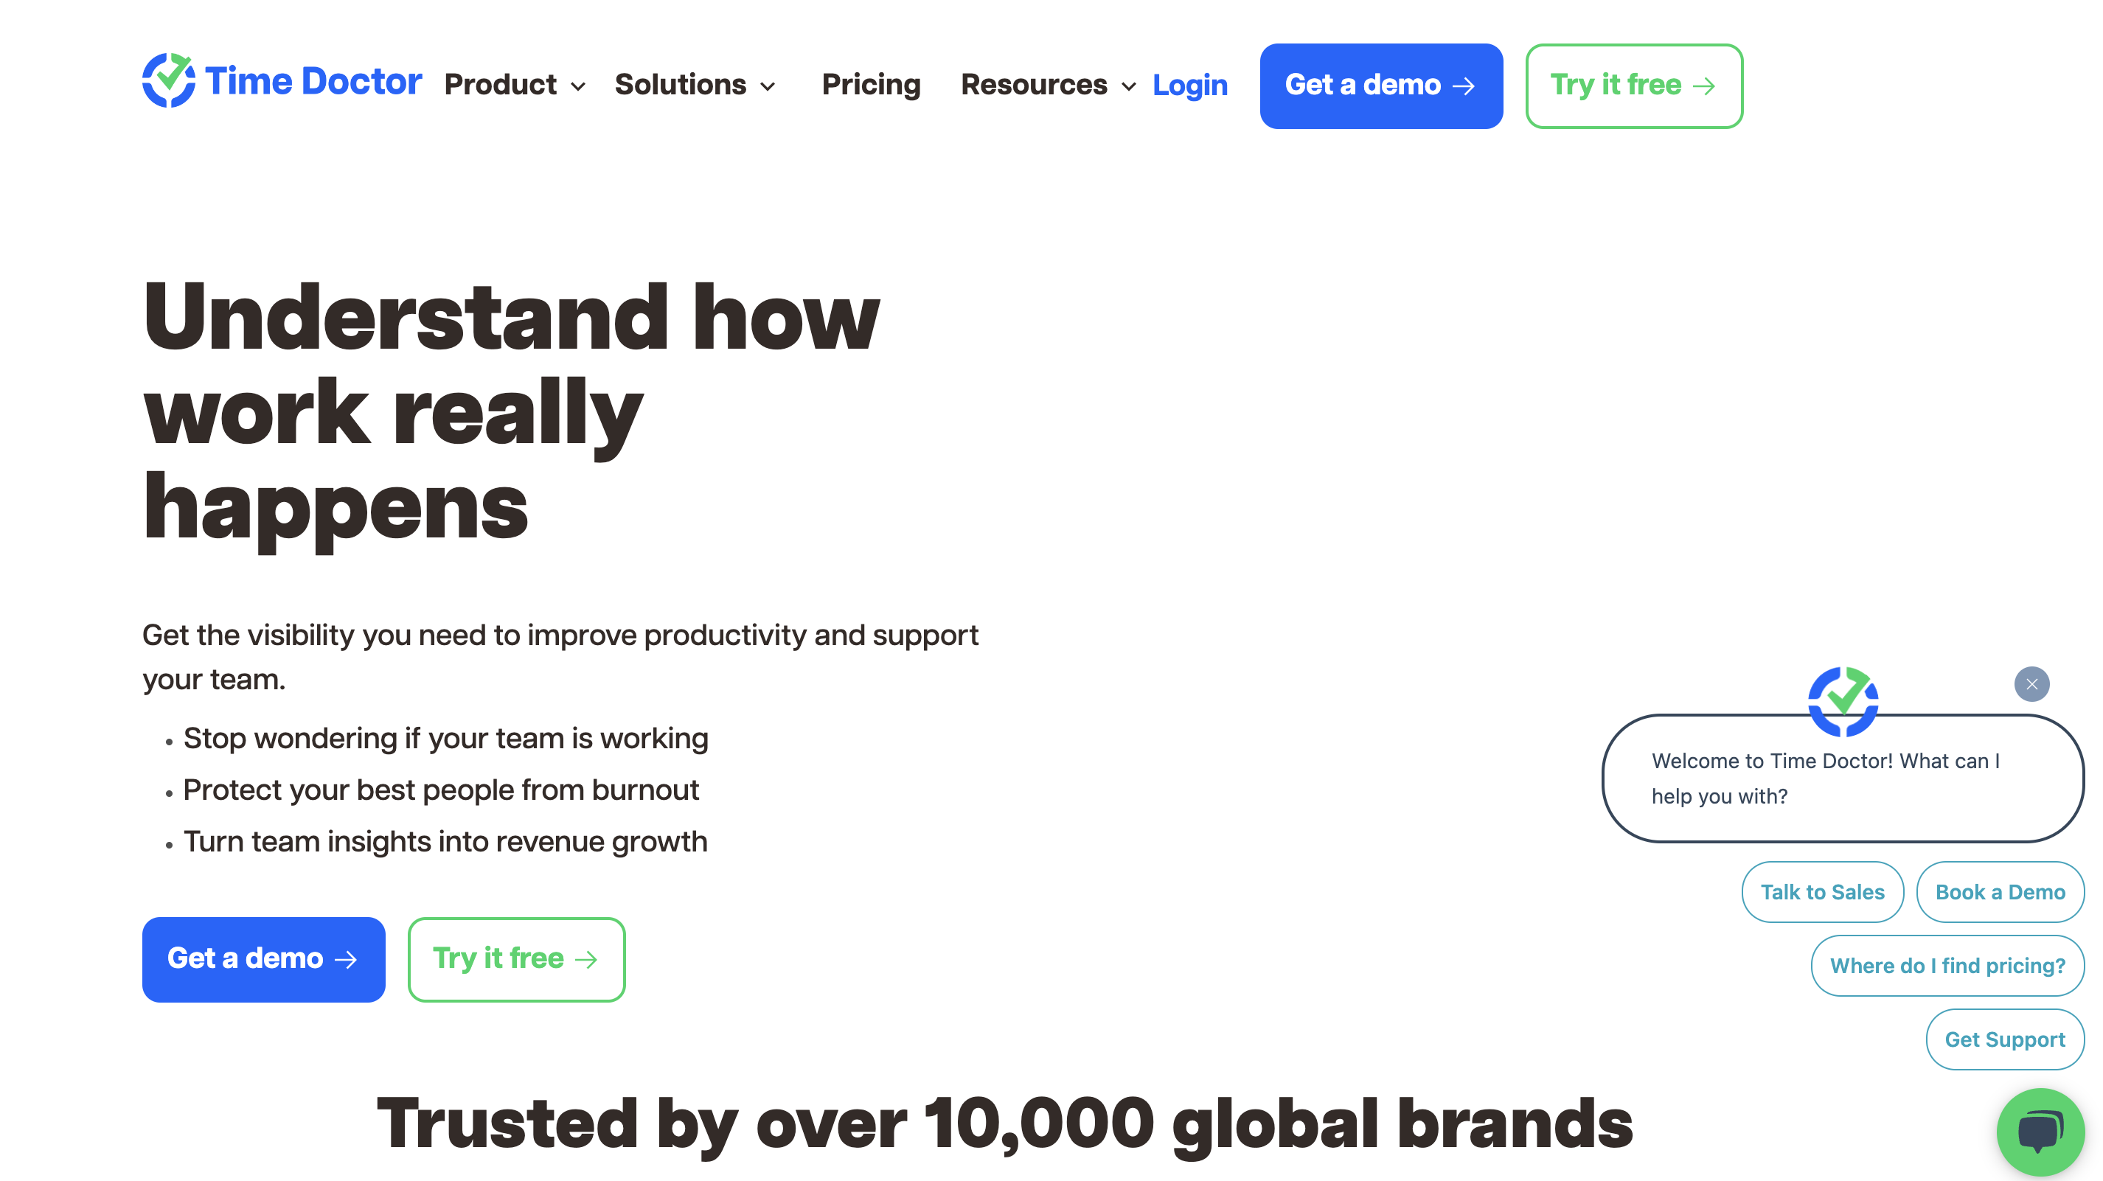
Task: Click the Time Doctor checkmark logo icon
Action: (168, 80)
